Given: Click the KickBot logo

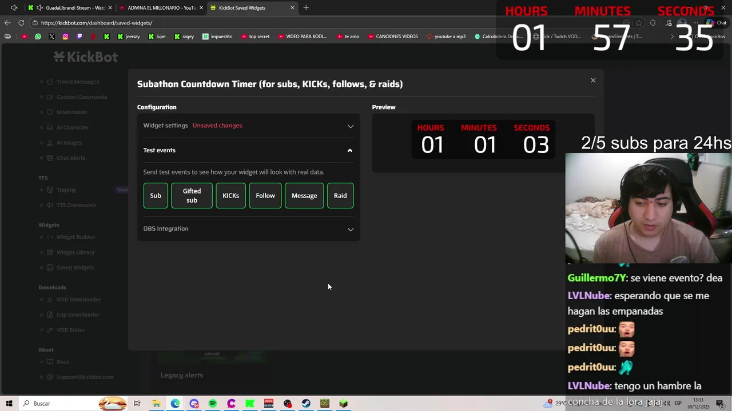Looking at the screenshot, I should pos(86,57).
